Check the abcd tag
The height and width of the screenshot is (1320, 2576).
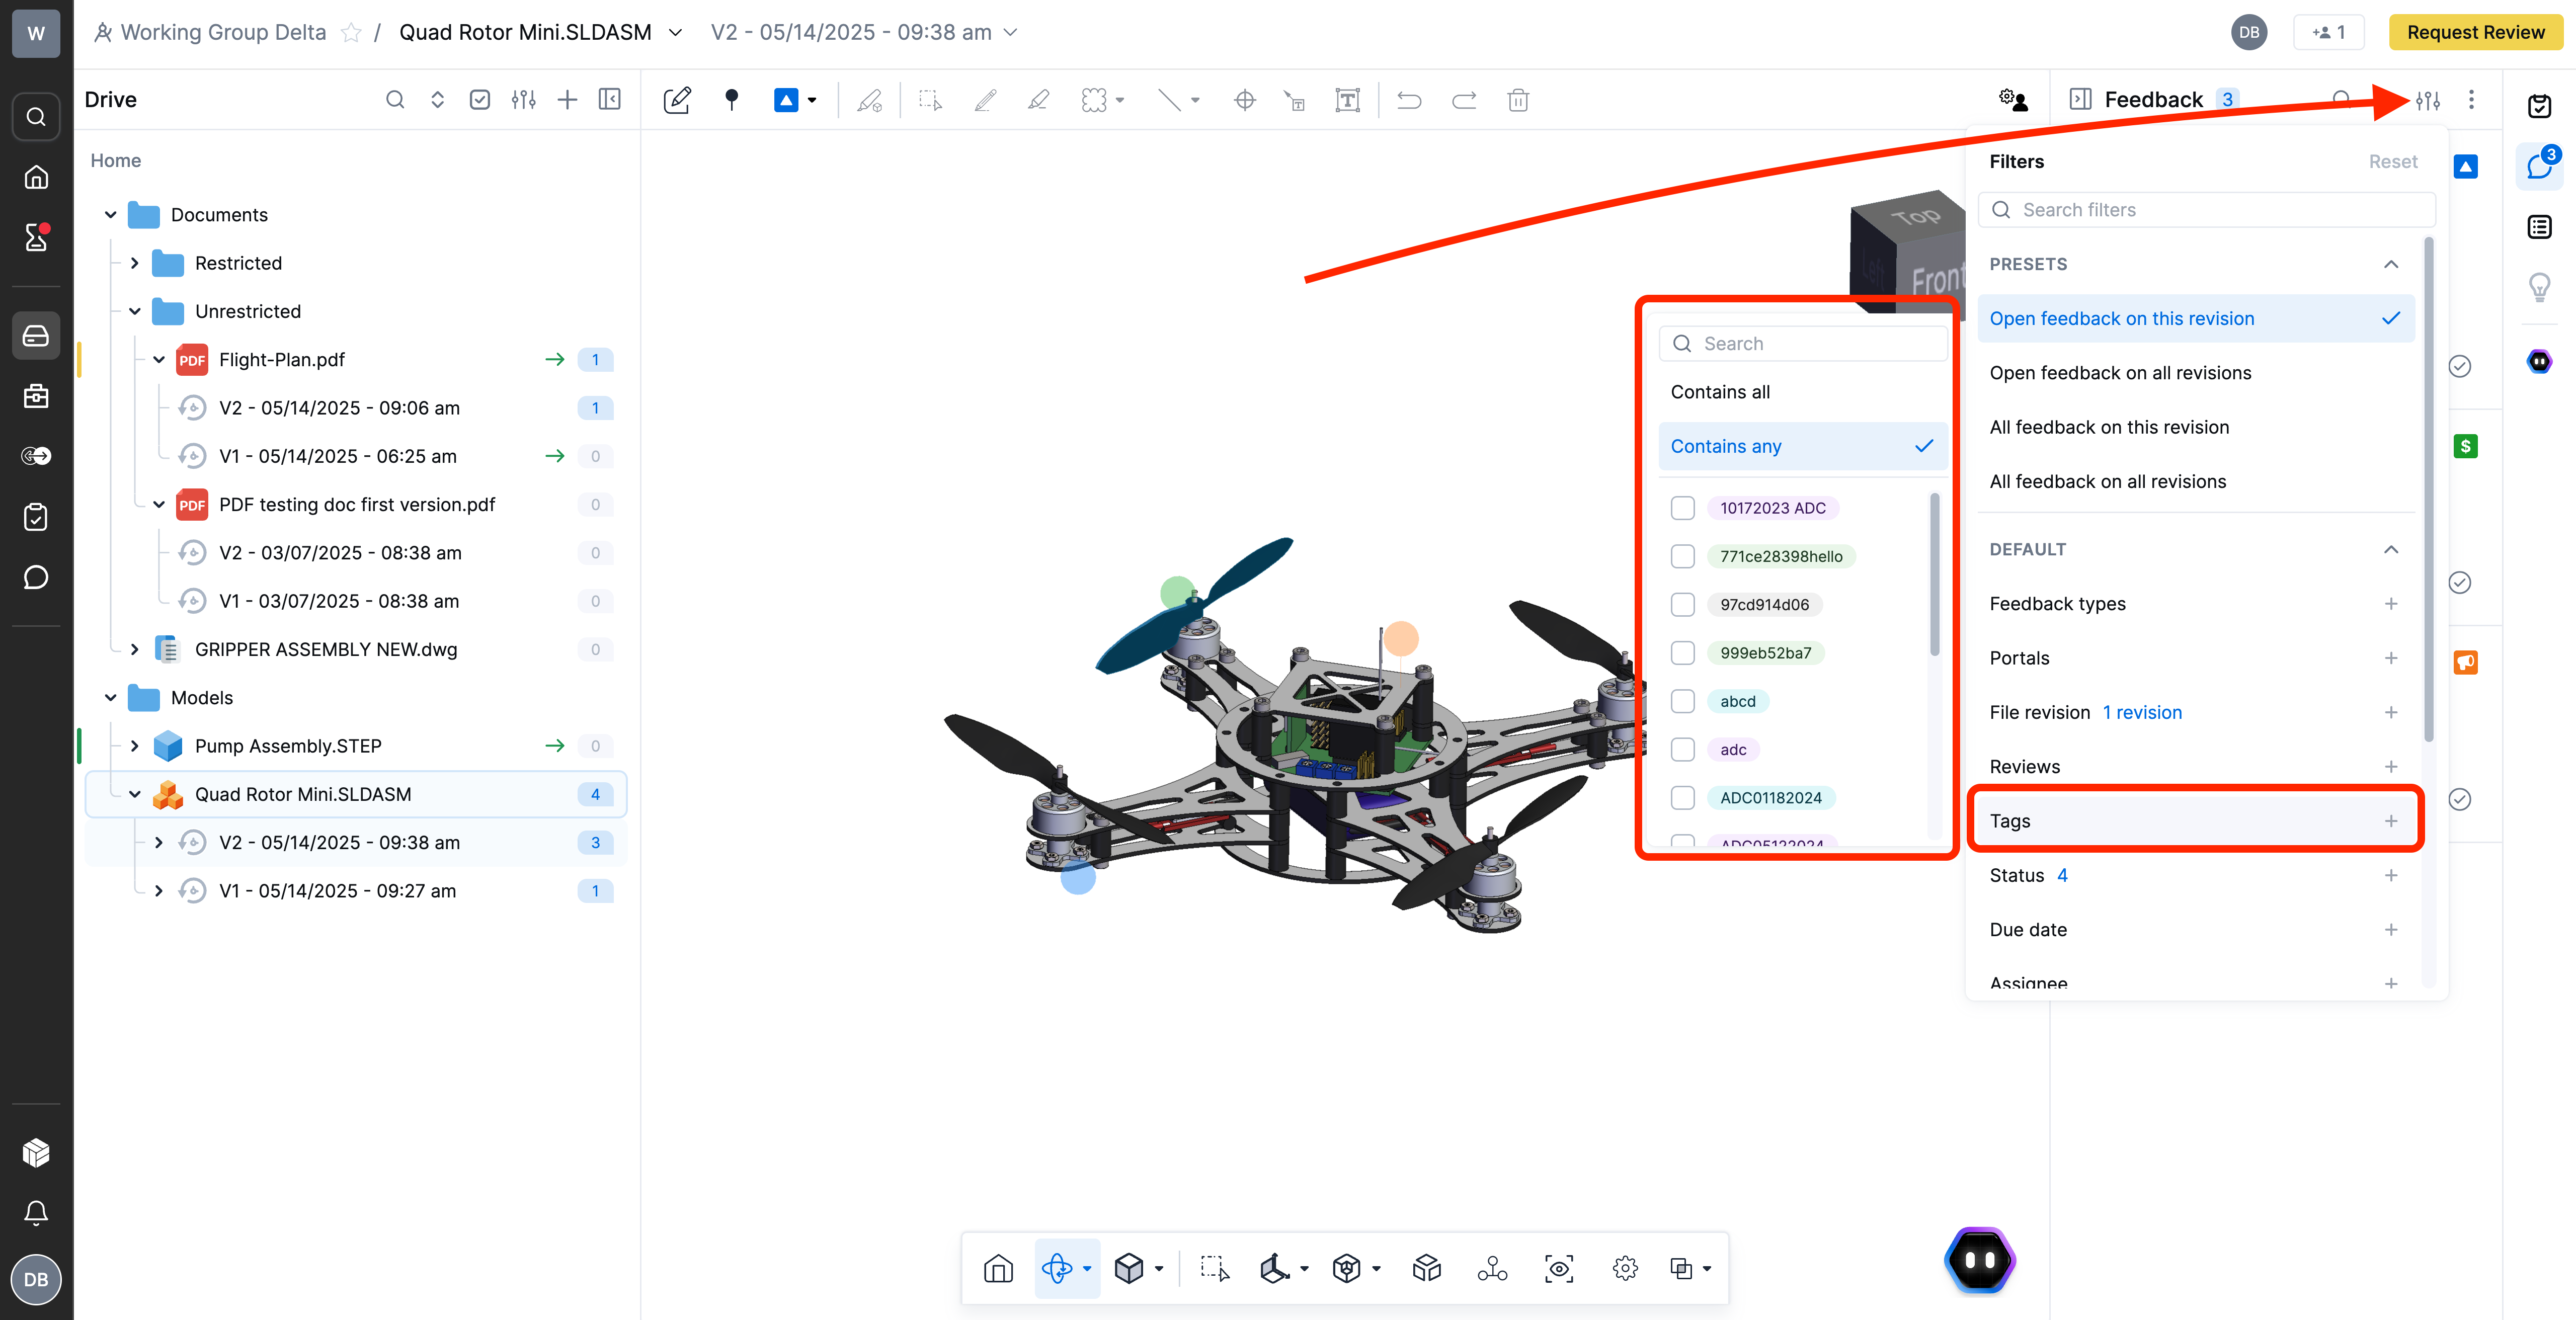click(1683, 701)
